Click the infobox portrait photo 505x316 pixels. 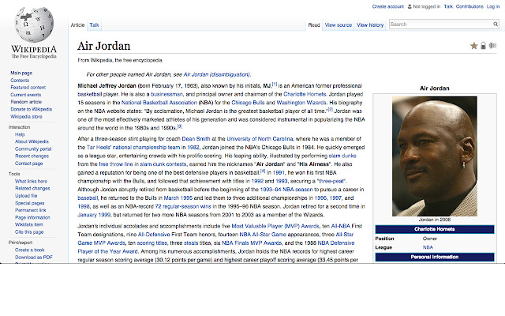click(435, 156)
